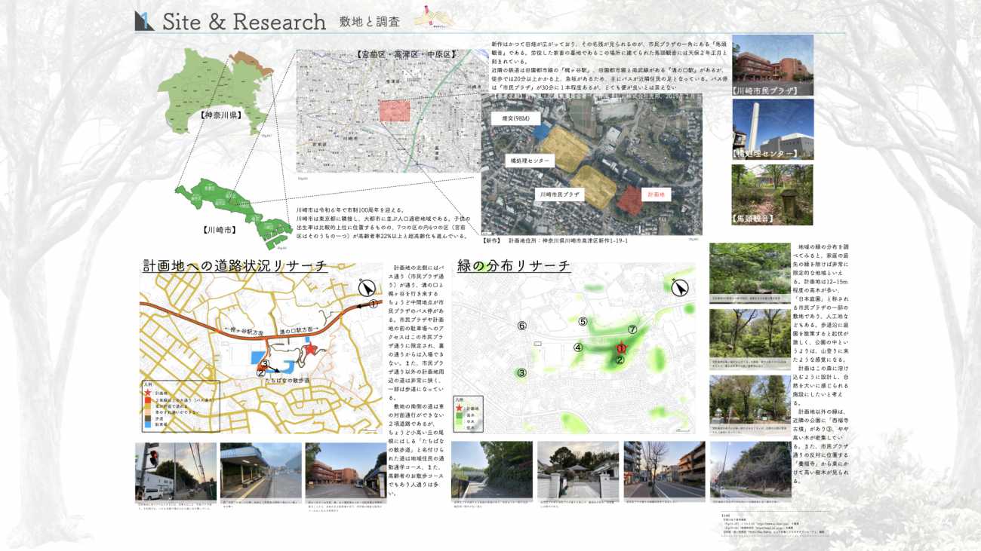Click the 川崎市民プラザ label on aerial photo
The height and width of the screenshot is (551, 981).
559,194
